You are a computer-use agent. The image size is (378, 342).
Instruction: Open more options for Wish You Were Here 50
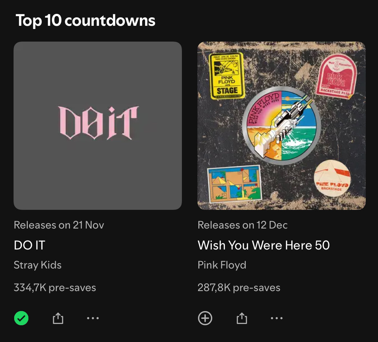click(276, 318)
